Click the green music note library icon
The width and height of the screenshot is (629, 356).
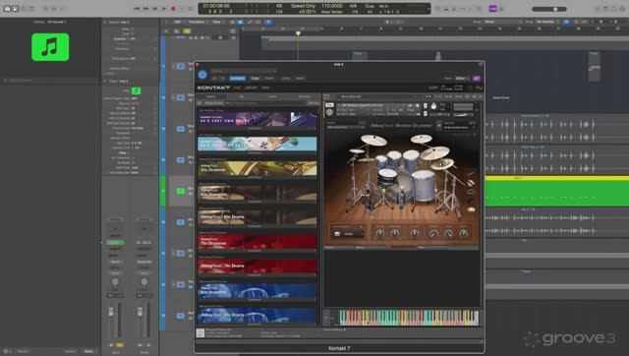tap(50, 47)
